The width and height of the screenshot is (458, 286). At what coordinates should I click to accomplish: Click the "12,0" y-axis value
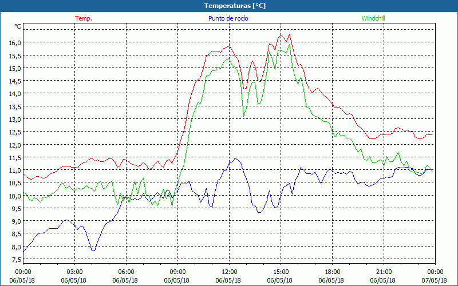pos(15,145)
